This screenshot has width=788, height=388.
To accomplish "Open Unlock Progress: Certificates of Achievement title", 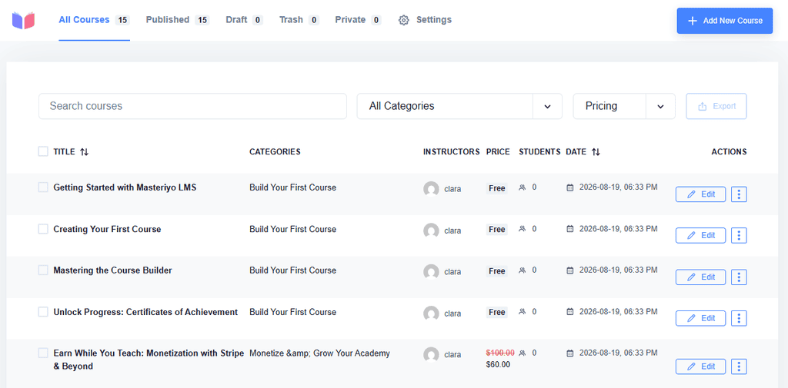I will click(x=145, y=312).
